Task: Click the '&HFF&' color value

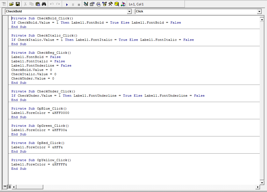Action: (x=57, y=147)
